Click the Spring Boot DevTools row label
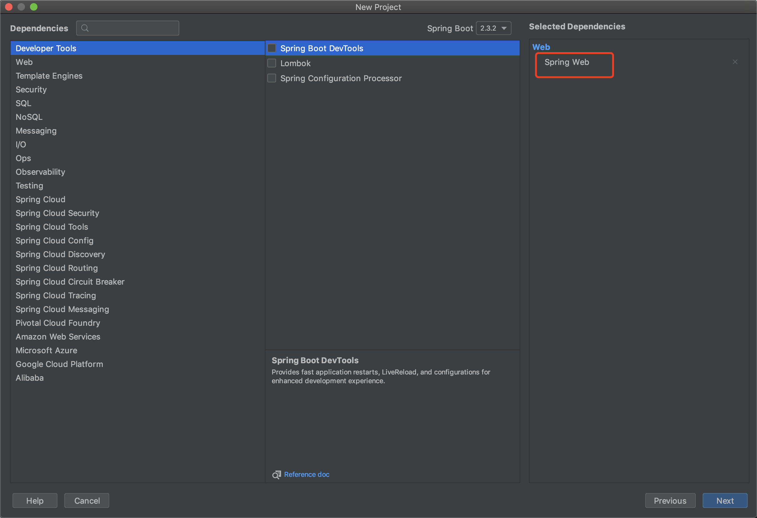This screenshot has width=757, height=518. pyautogui.click(x=321, y=48)
